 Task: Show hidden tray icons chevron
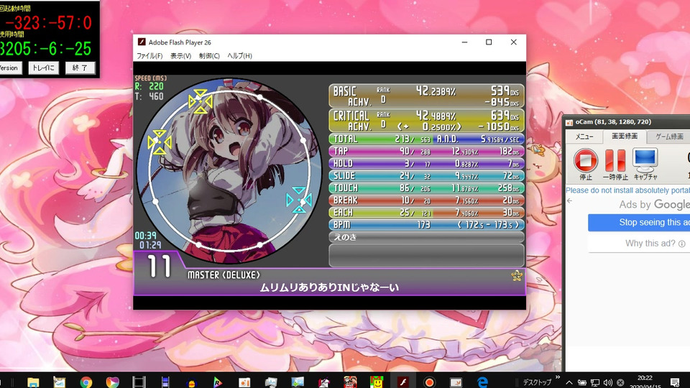click(569, 382)
